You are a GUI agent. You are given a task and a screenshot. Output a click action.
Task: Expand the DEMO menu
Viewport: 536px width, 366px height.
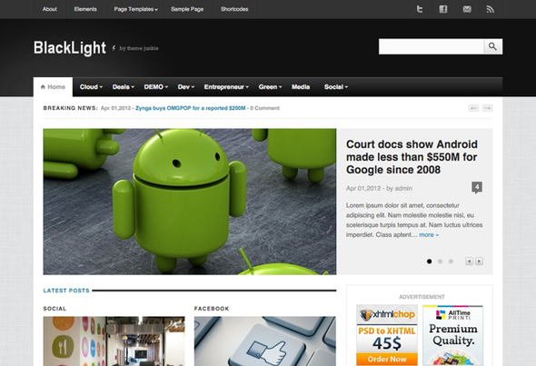(x=156, y=87)
